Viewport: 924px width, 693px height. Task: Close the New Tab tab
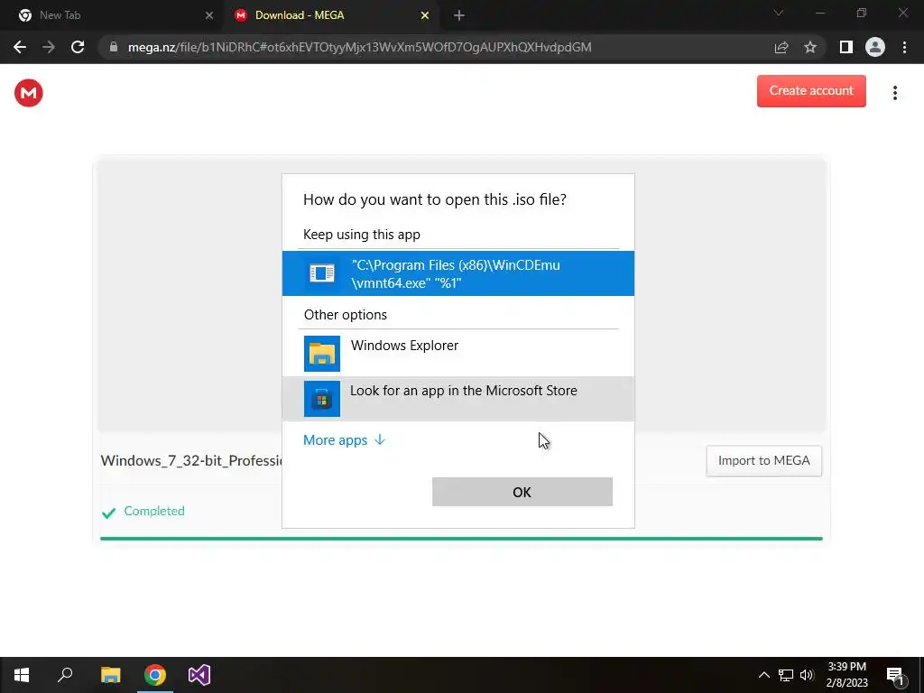pos(209,15)
